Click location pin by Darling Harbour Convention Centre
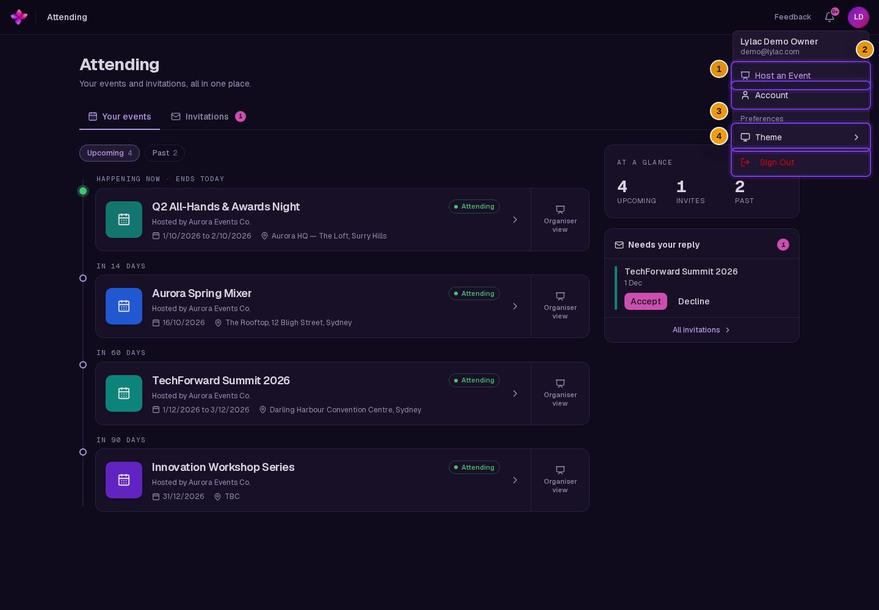The image size is (879, 610). coord(262,410)
